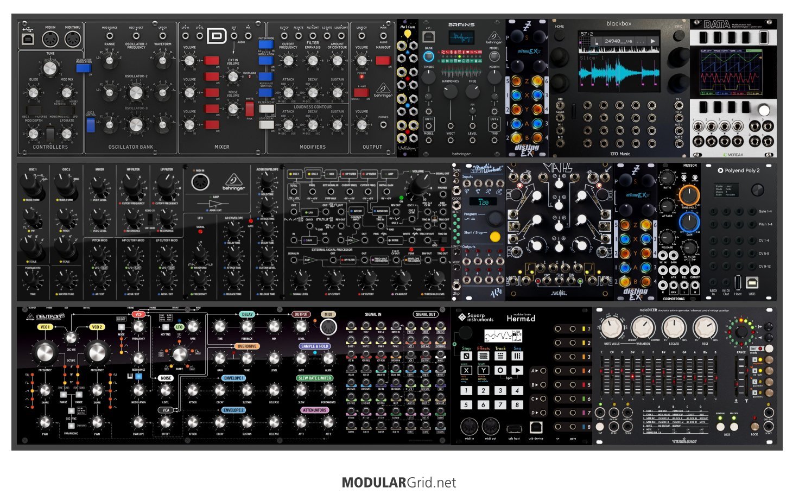Toggle the blue OSC 3 Control switch
The width and height of the screenshot is (799, 494).
(90, 125)
